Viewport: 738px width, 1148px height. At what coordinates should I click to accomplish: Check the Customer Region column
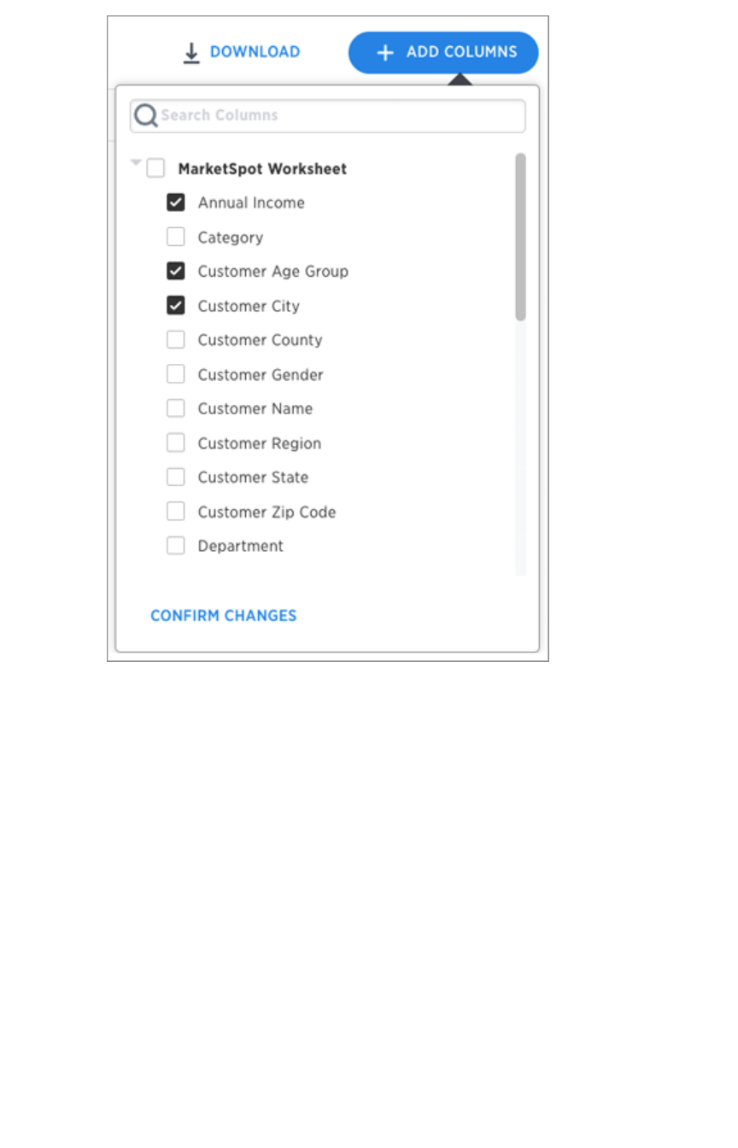[176, 442]
